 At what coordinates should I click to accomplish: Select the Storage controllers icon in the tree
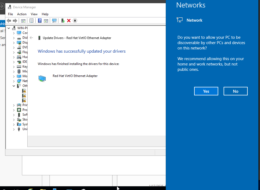click(19, 119)
